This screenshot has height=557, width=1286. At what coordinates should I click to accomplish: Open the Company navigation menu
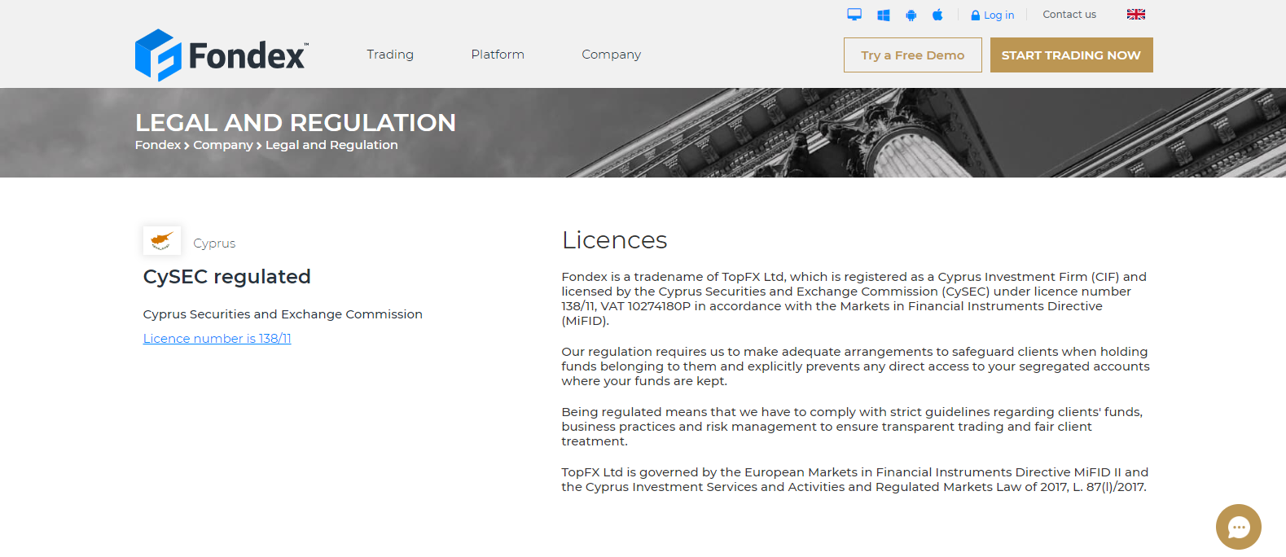pos(611,55)
